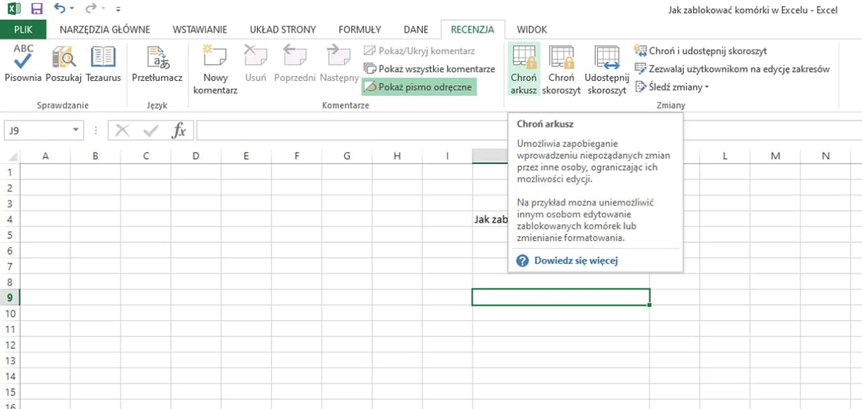Toggle Pokaż pismo odręczne
Image resolution: width=862 pixels, height=409 pixels.
click(419, 87)
